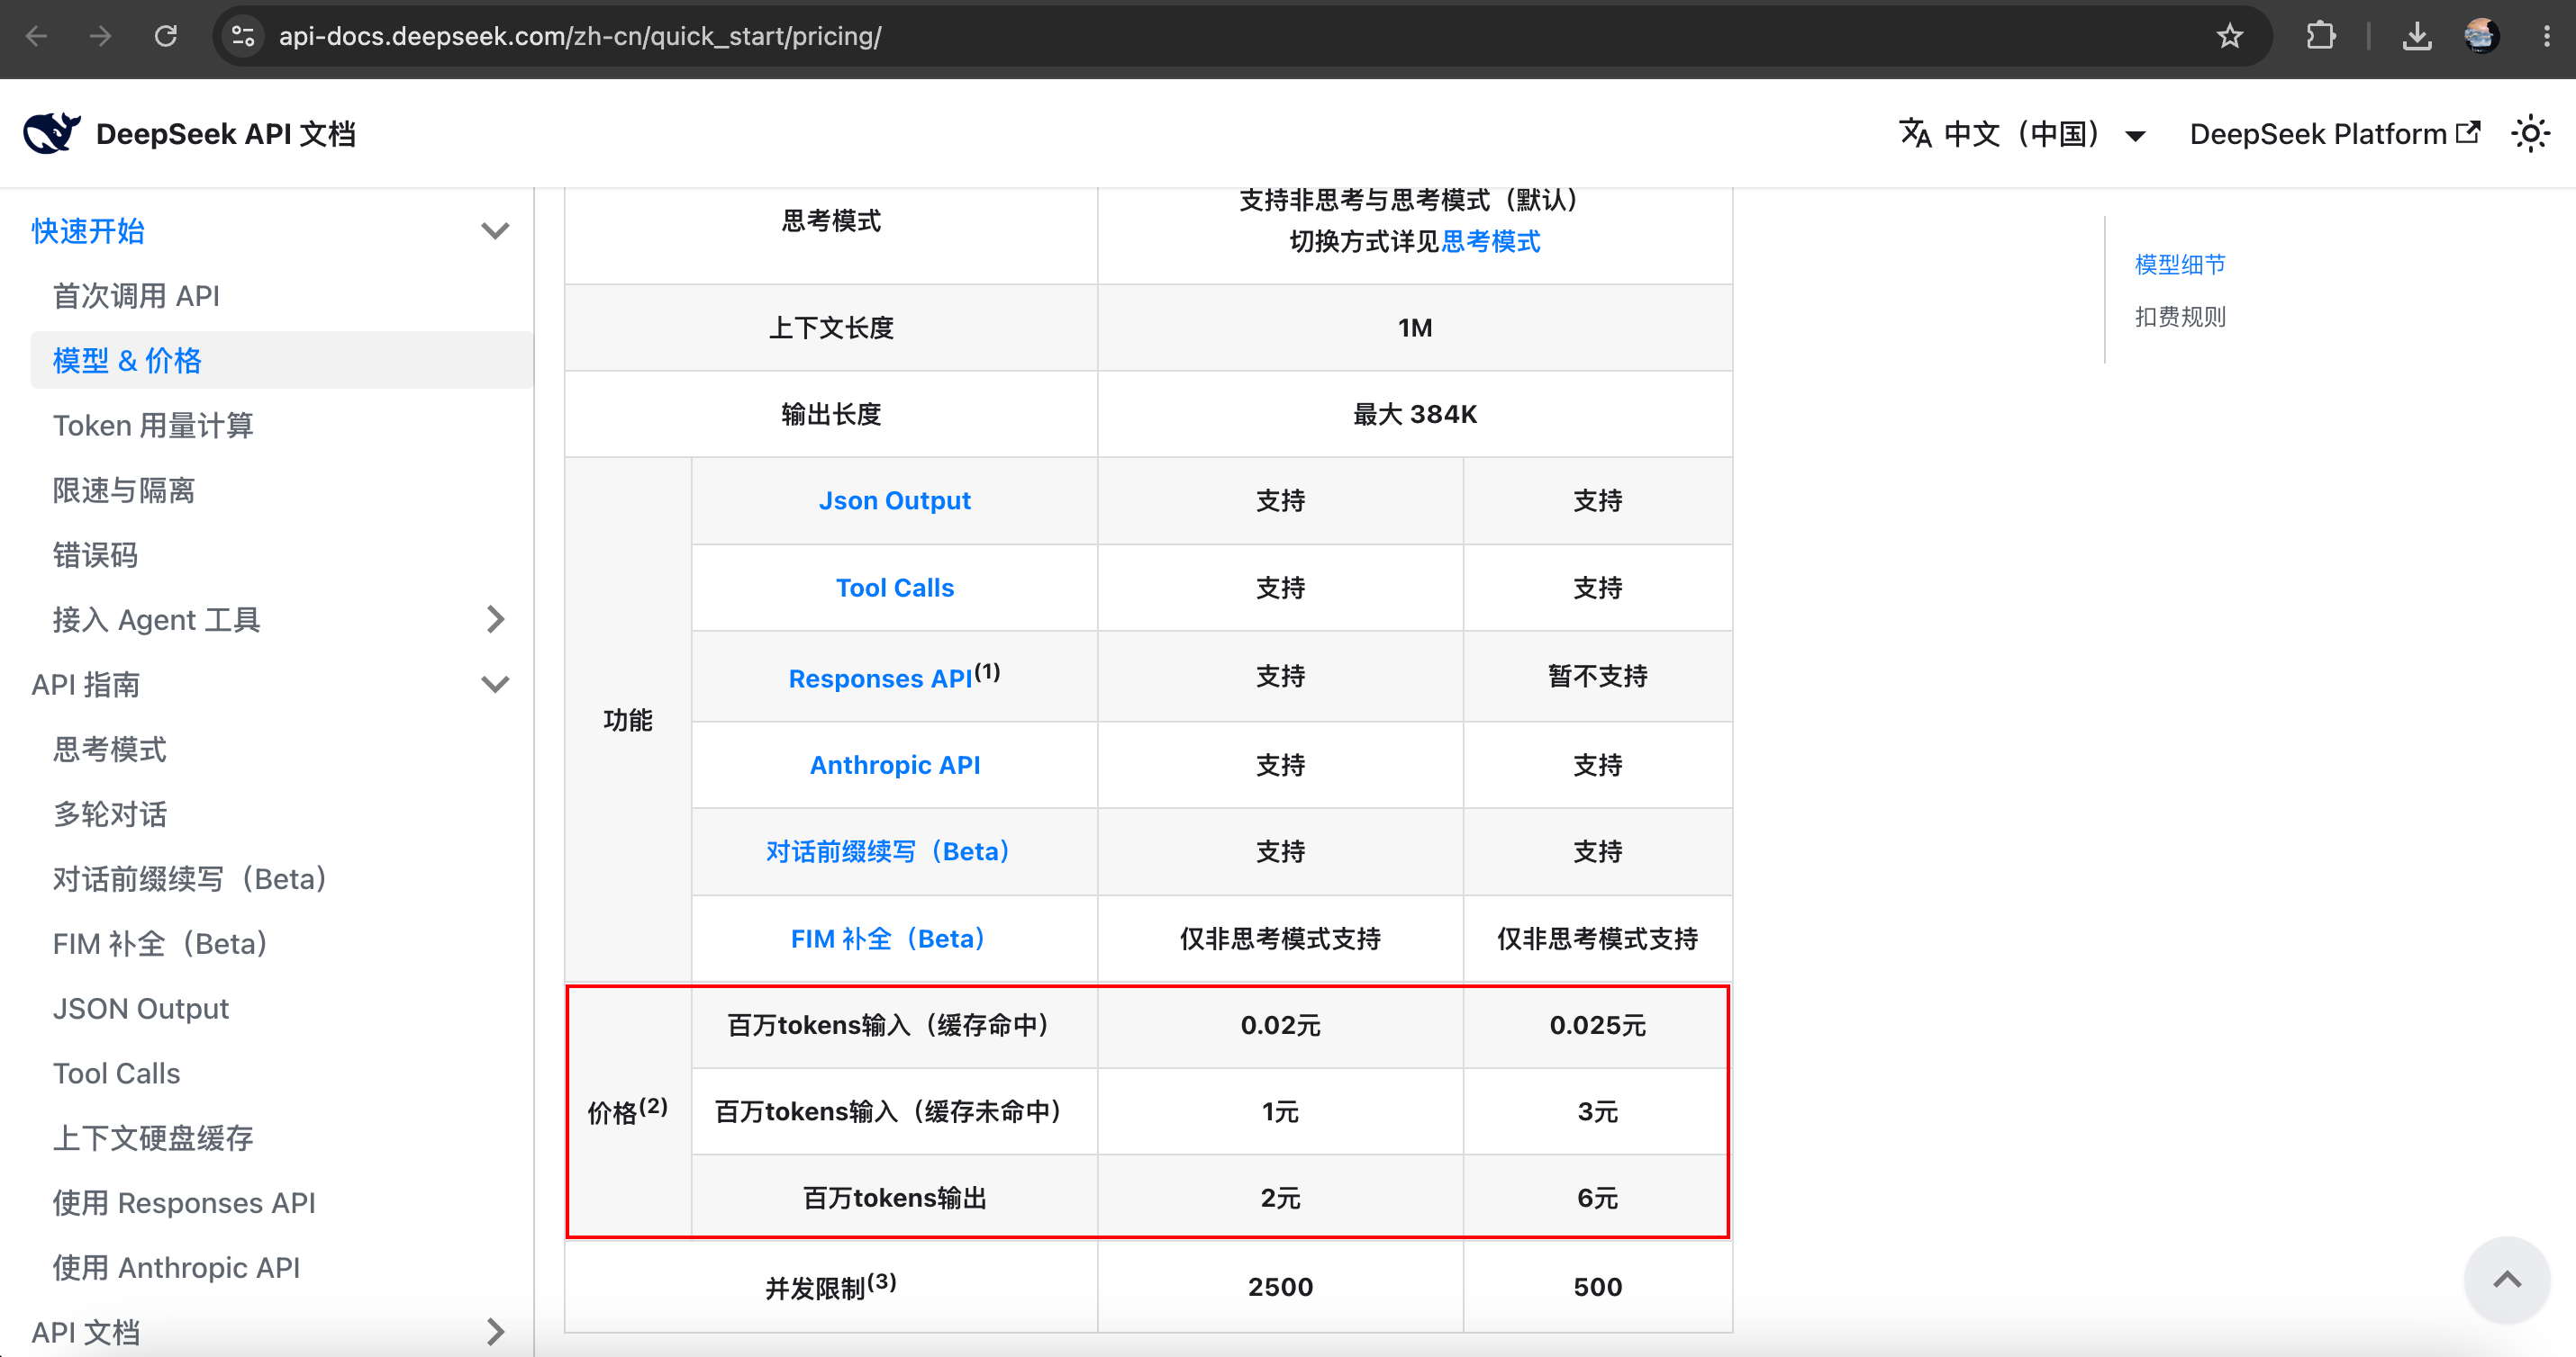The height and width of the screenshot is (1357, 2576).
Task: Click the 百万tokens输出 row label
Action: pos(895,1198)
